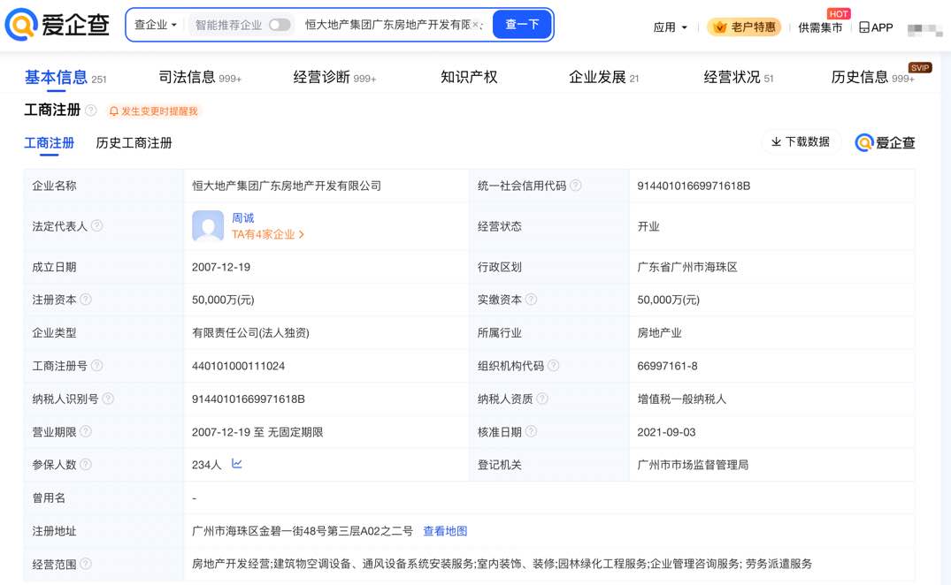Image resolution: width=951 pixels, height=585 pixels.
Task: Select the organization code 66997161-8
Action: [x=667, y=366]
